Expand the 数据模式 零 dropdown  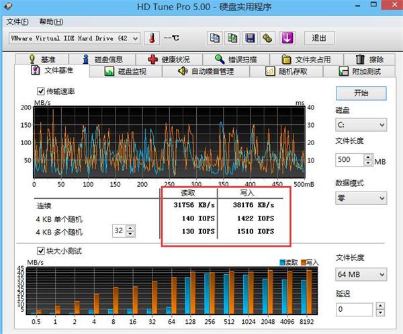(382, 198)
